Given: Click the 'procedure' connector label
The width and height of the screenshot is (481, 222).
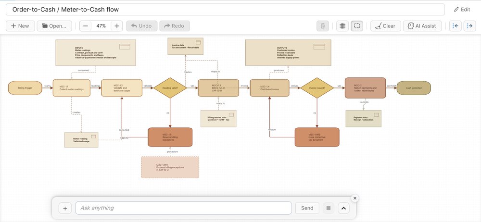Looking at the screenshot, I should coord(172,152).
